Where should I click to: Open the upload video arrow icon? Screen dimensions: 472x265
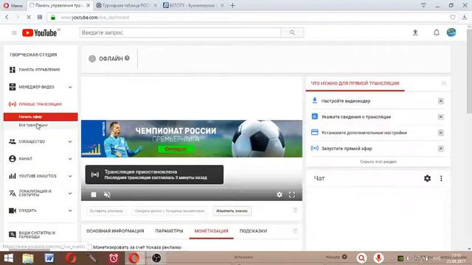coord(415,32)
